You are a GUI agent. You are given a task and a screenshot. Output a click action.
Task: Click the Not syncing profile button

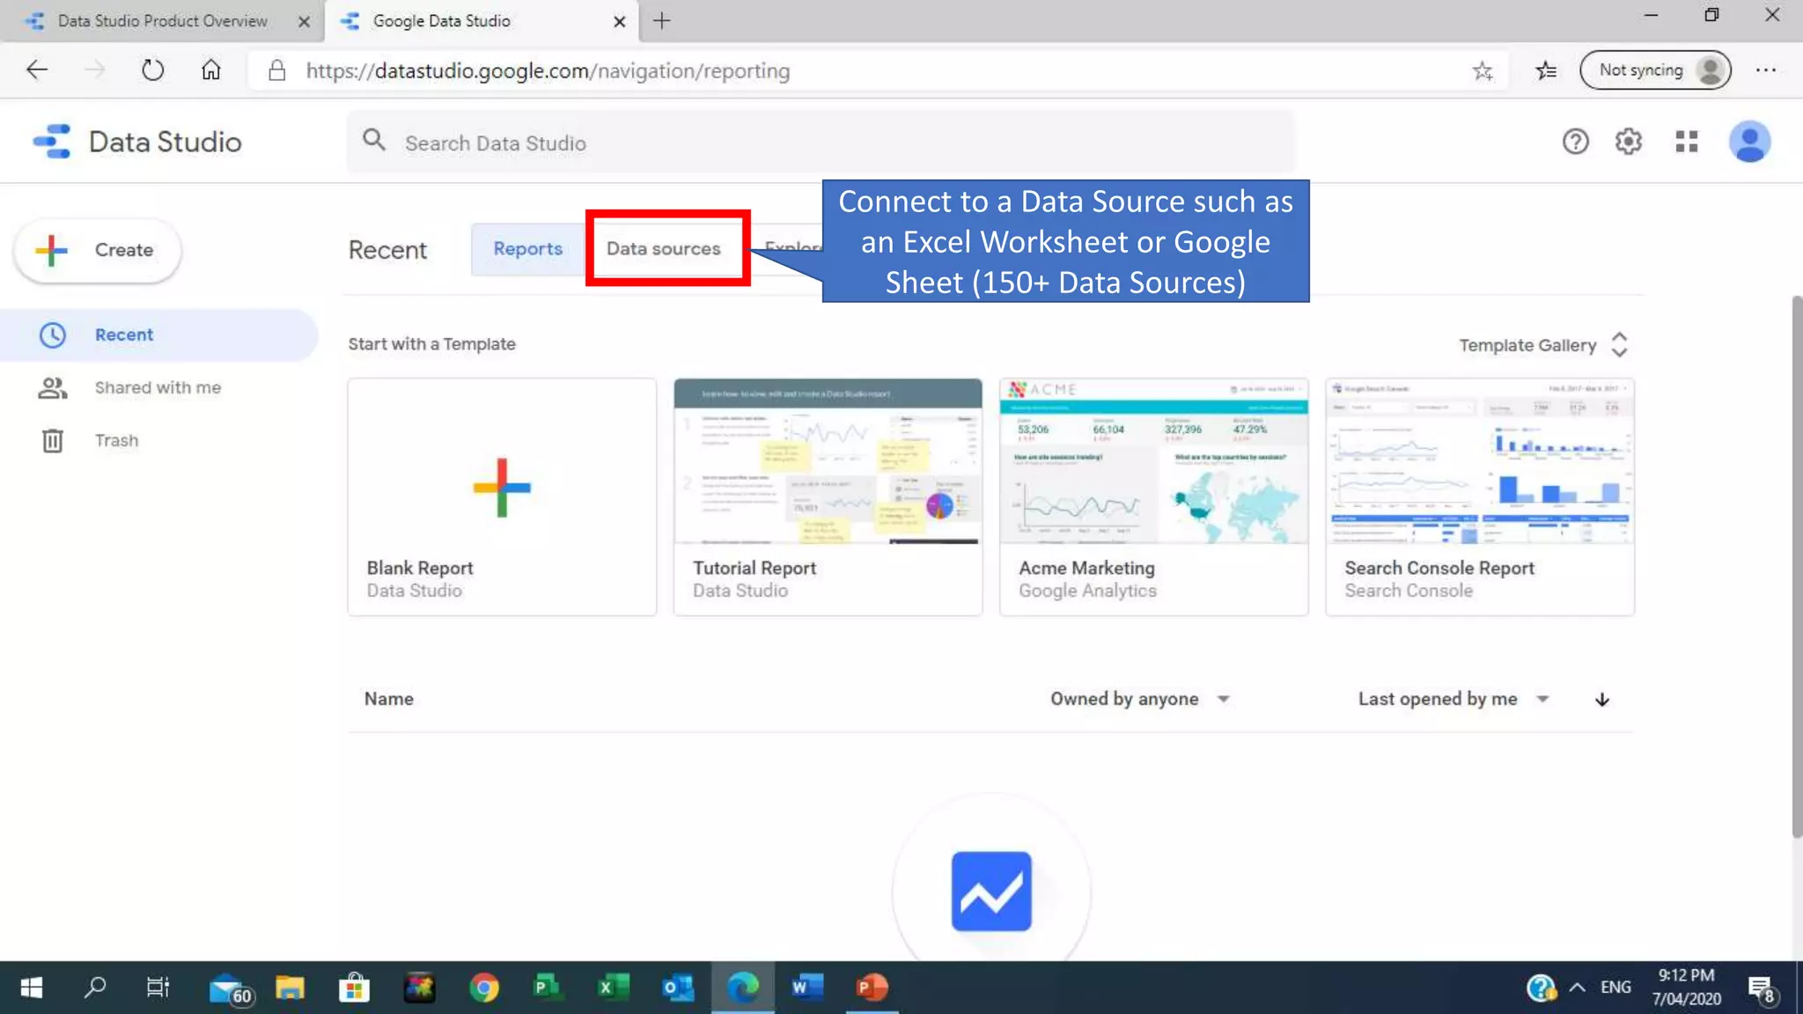[1655, 70]
